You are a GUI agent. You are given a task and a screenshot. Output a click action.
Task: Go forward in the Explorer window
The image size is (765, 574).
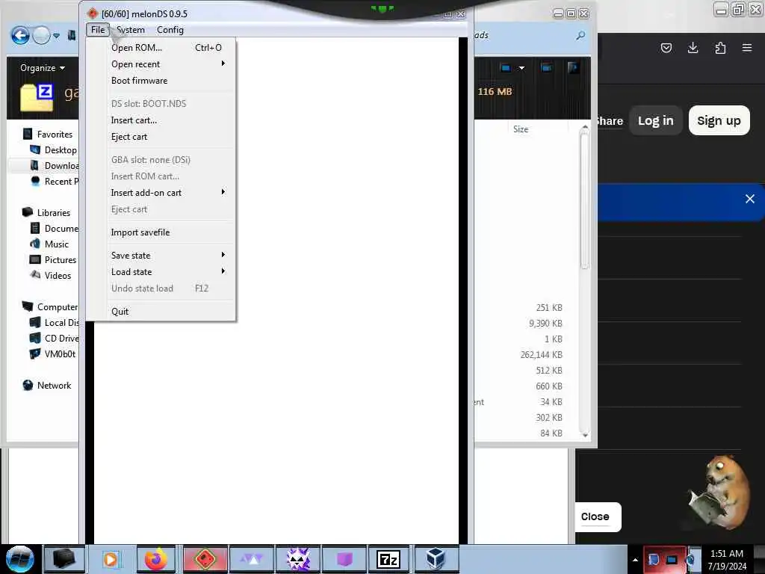42,35
